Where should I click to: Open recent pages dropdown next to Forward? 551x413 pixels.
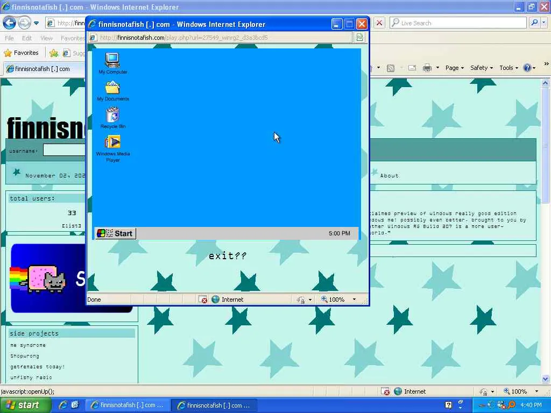tap(37, 23)
